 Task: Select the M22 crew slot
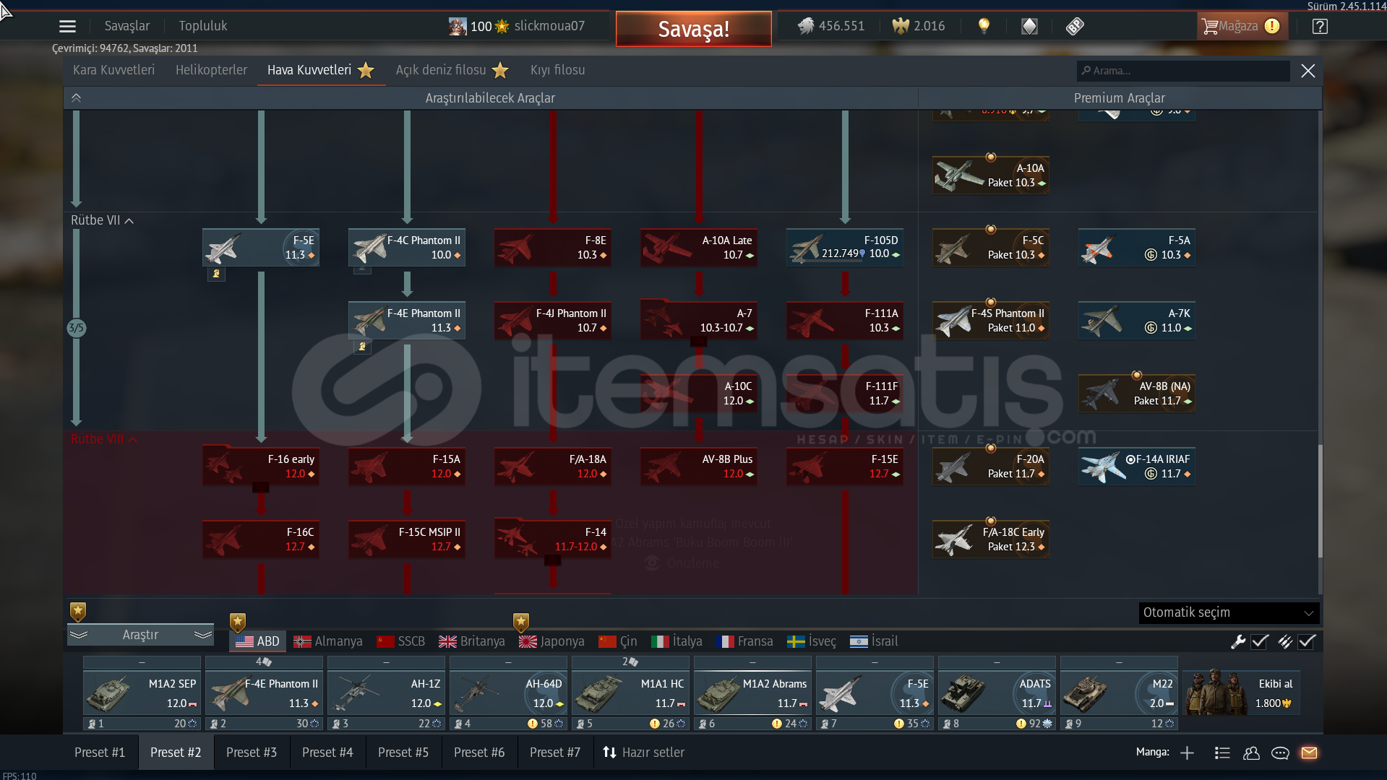click(x=1119, y=693)
